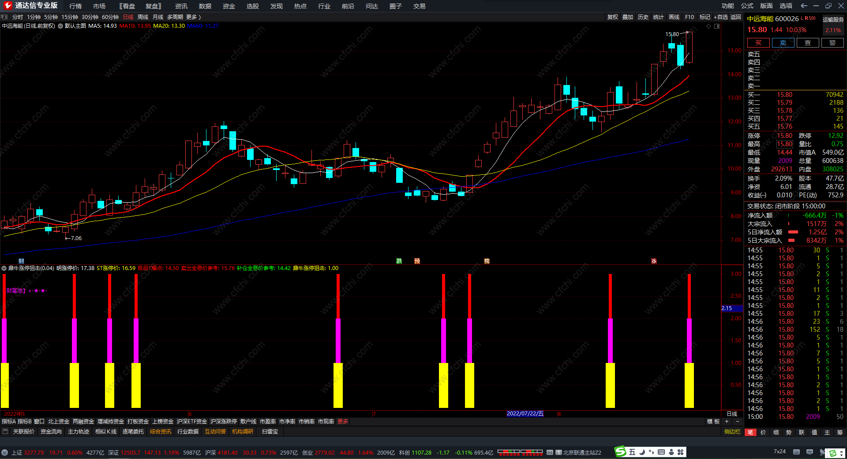Click the moon icon on the IME bar

(x=642, y=452)
